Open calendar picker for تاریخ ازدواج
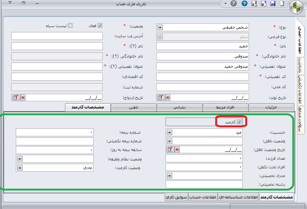307x209 pixels. coord(16,98)
